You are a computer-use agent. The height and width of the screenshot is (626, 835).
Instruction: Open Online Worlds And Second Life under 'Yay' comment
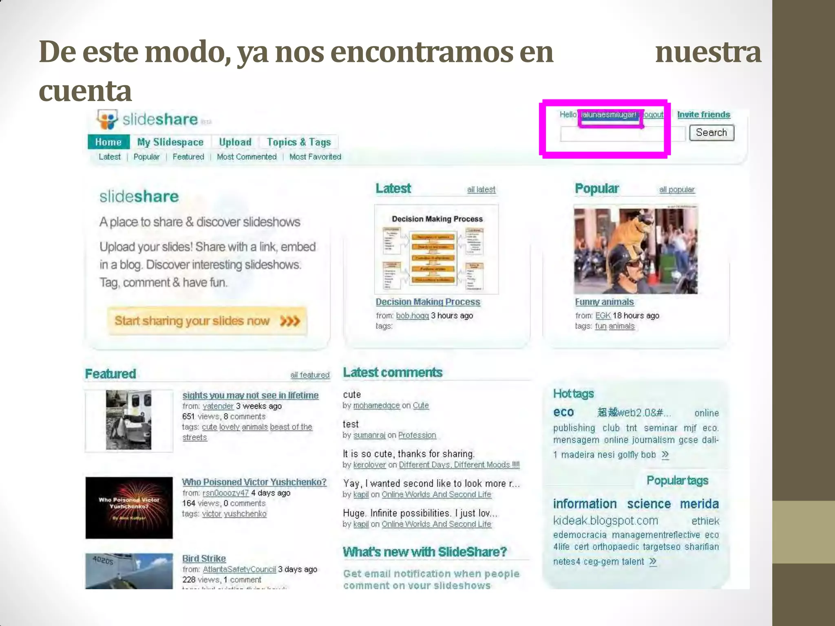click(436, 495)
